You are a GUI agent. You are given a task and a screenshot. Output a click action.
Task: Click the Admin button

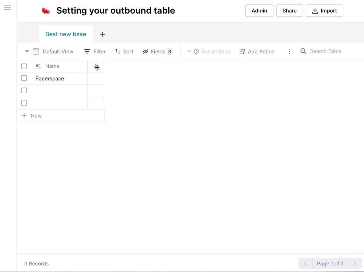click(259, 11)
